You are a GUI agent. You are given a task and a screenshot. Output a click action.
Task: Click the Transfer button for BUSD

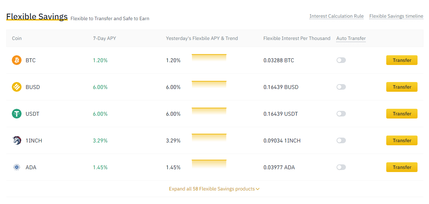[x=402, y=87]
